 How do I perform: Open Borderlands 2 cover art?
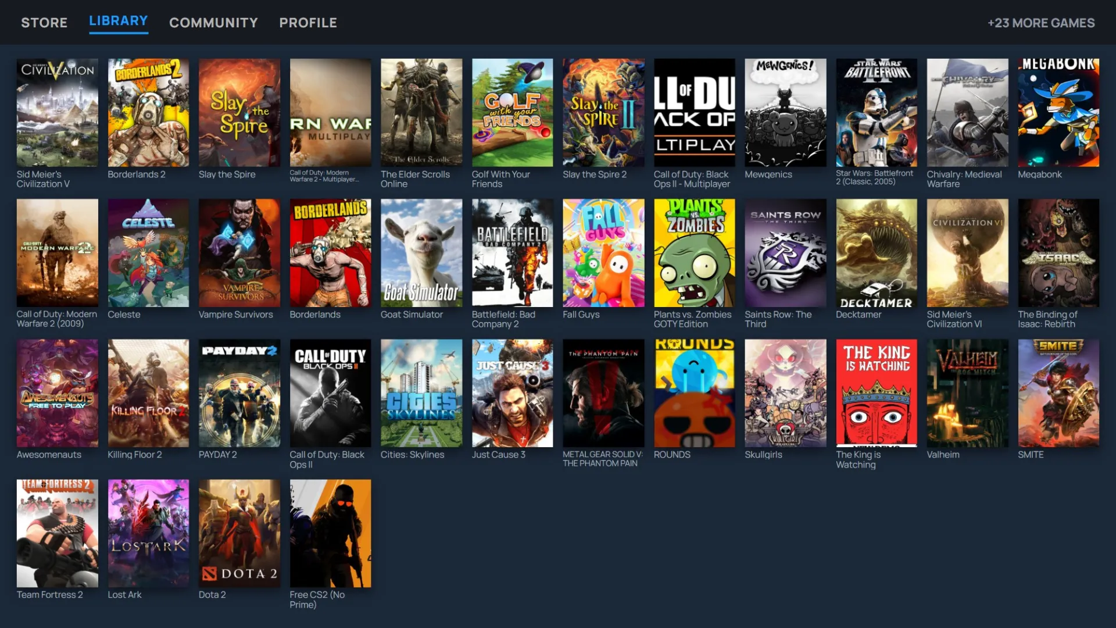pyautogui.click(x=148, y=112)
